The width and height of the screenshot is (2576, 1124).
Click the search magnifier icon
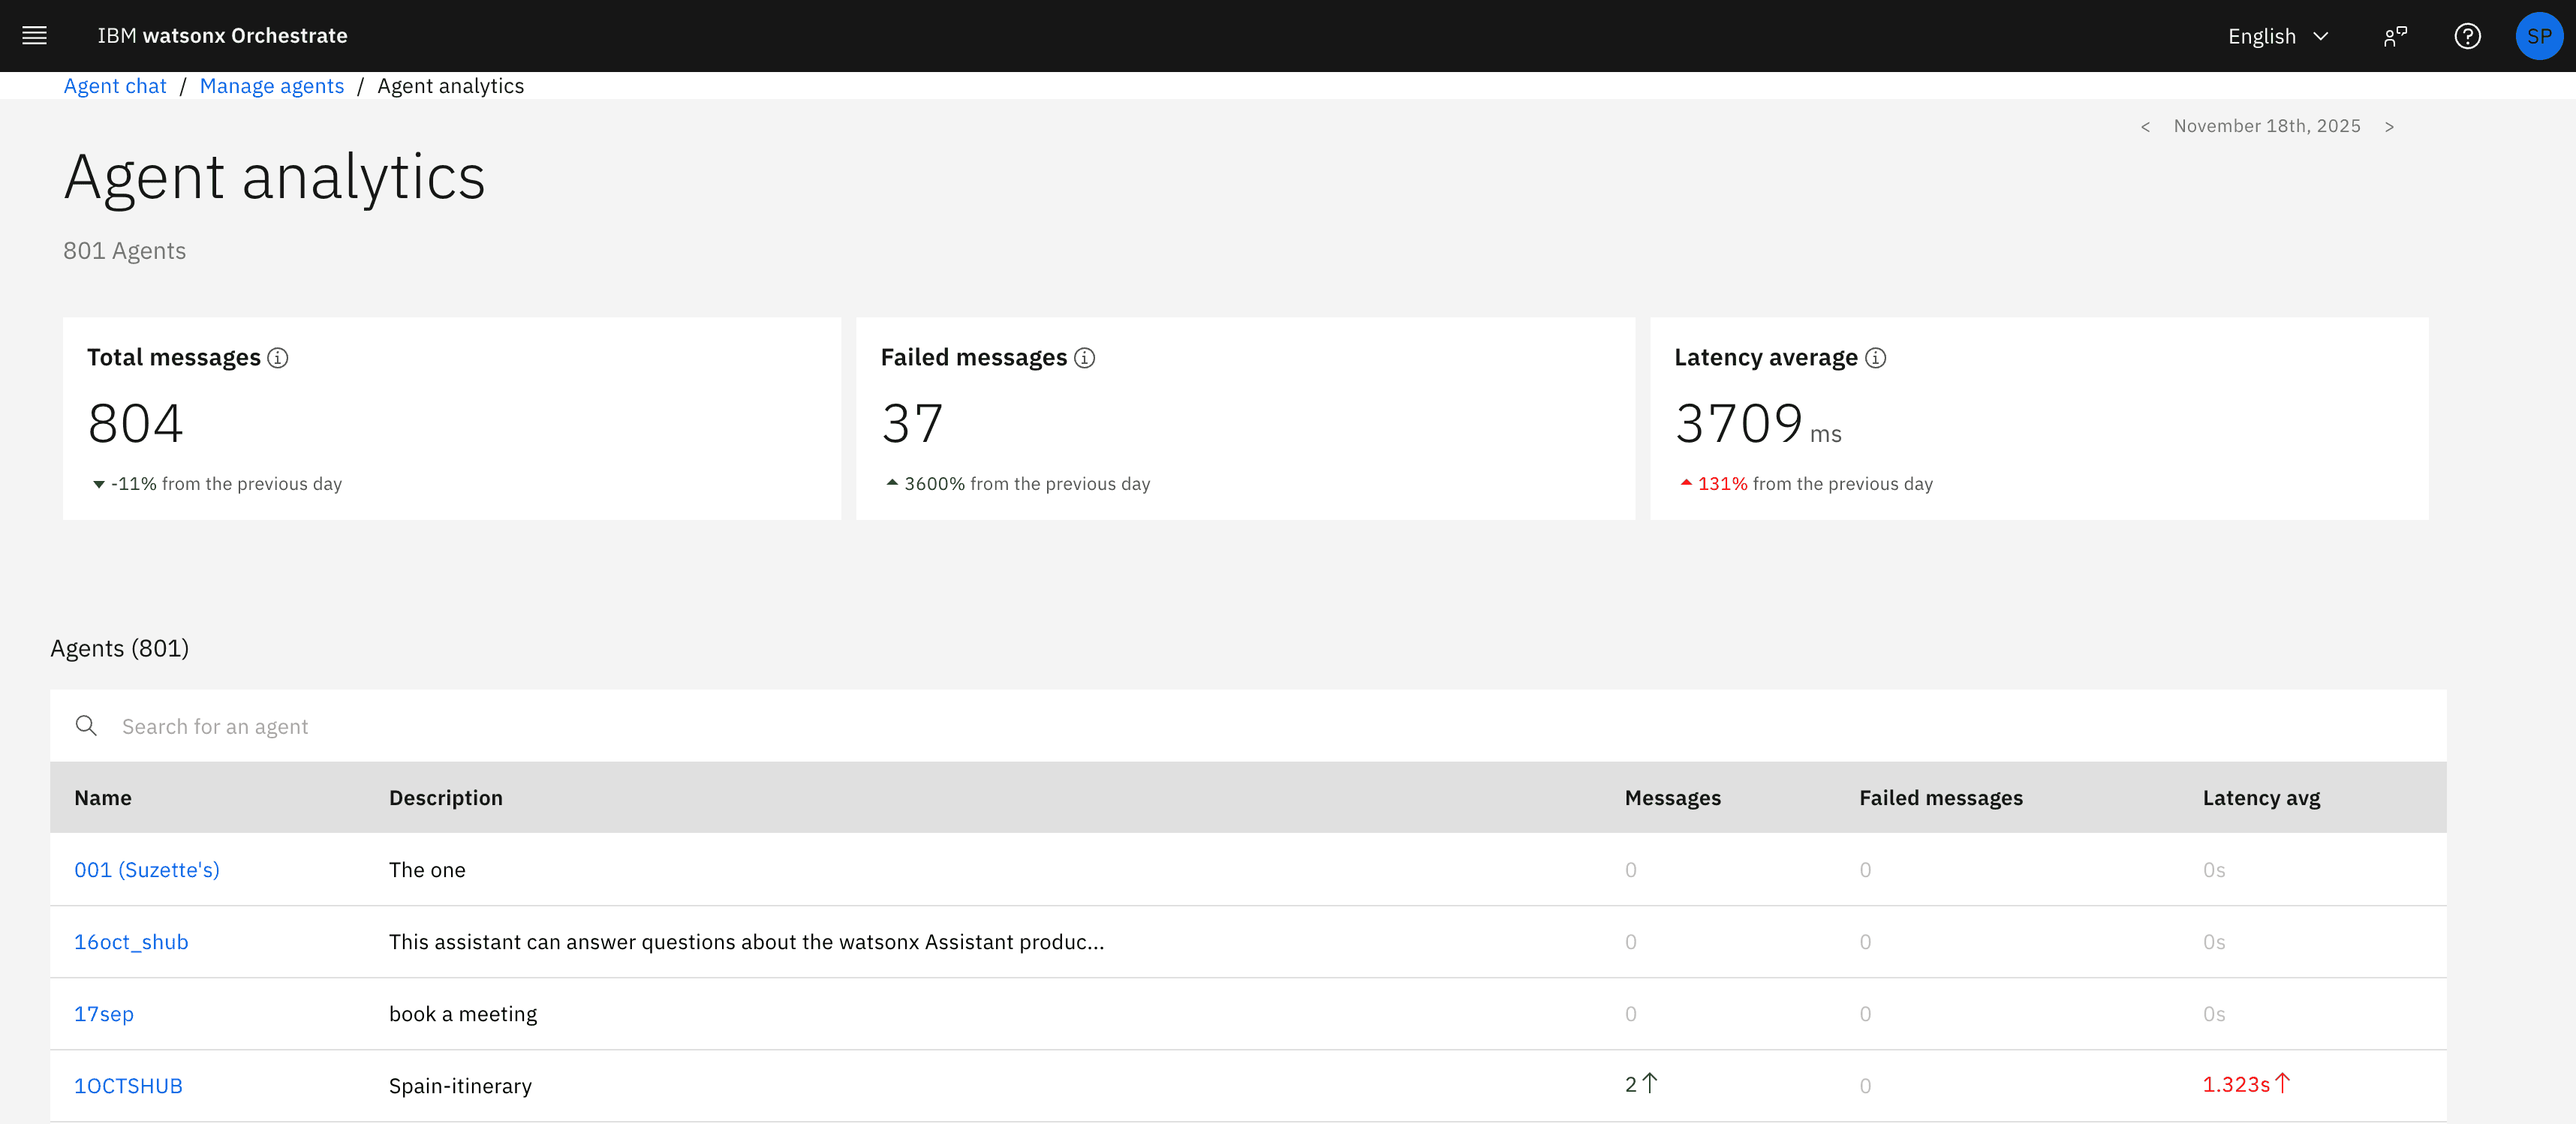(87, 726)
